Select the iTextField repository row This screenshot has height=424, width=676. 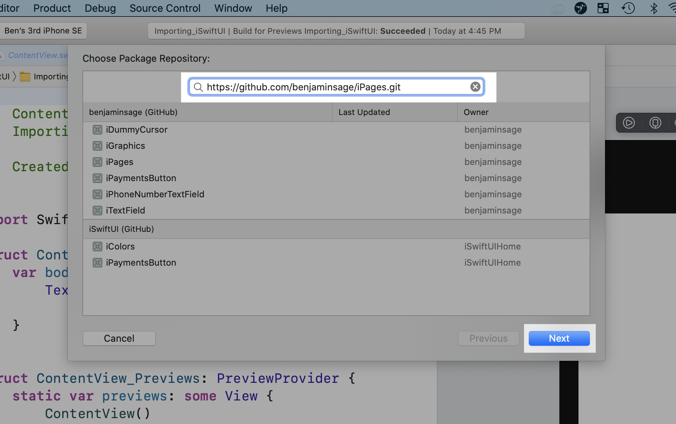(x=336, y=211)
